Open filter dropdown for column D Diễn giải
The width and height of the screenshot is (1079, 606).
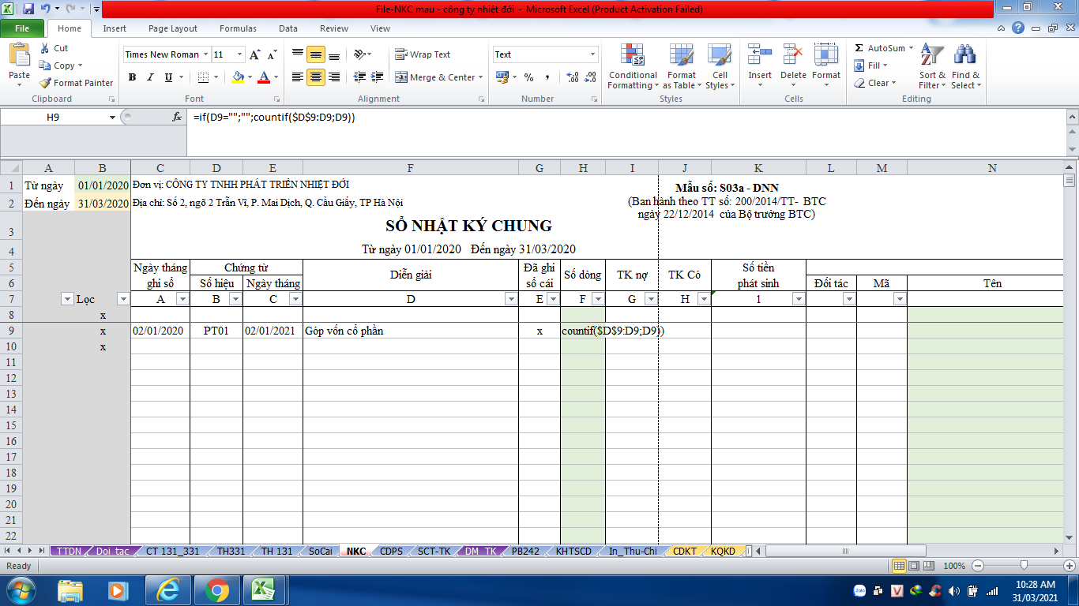[511, 299]
